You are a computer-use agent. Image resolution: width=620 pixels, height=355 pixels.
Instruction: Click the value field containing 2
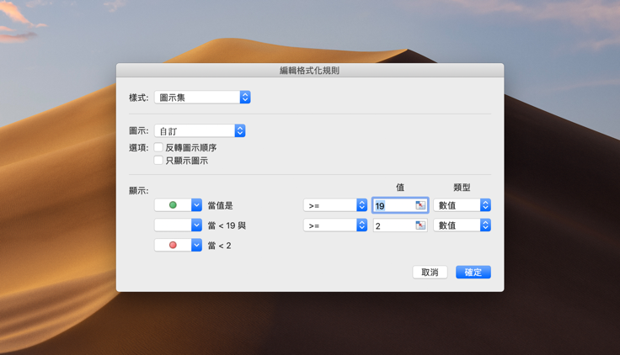pyautogui.click(x=400, y=225)
